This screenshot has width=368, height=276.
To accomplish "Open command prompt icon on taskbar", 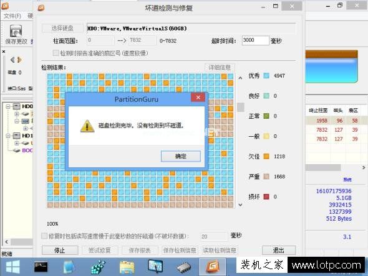I will (41, 267).
